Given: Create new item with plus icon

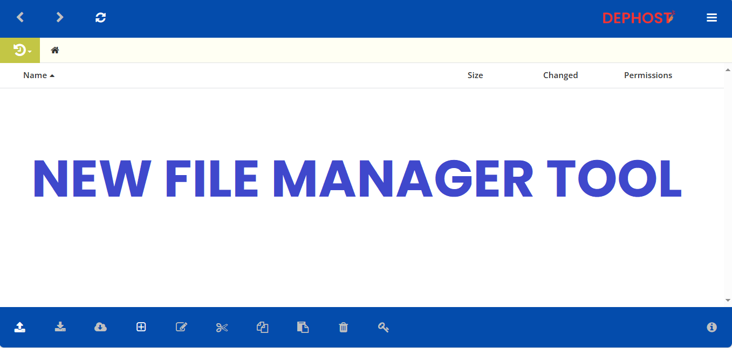Looking at the screenshot, I should click(141, 327).
